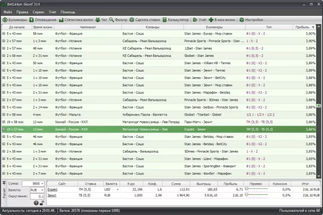Click the scroll-down arrow of the table
Viewport: 323px width, 215px height.
(319, 176)
